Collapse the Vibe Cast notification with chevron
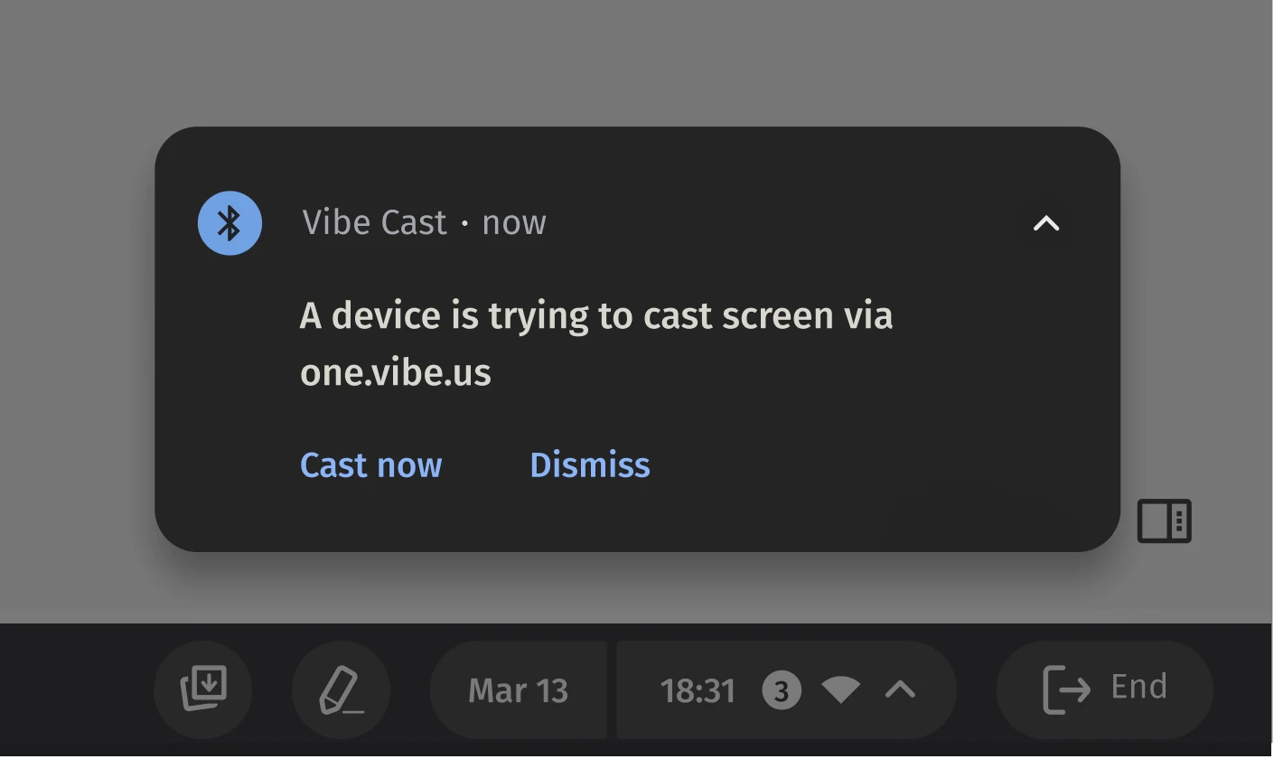This screenshot has width=1274, height=759. point(1045,223)
